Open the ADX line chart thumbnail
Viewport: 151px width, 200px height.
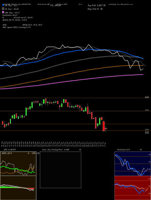(x=18, y=164)
